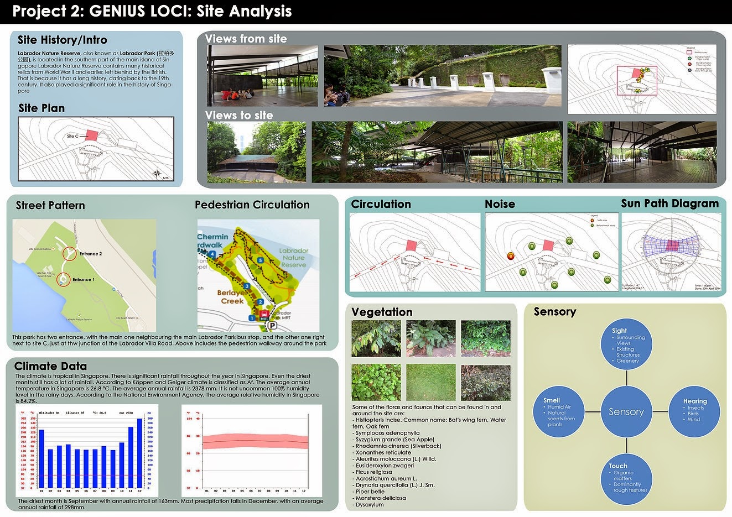
Task: Select the Views to site section header
Action: coord(239,116)
